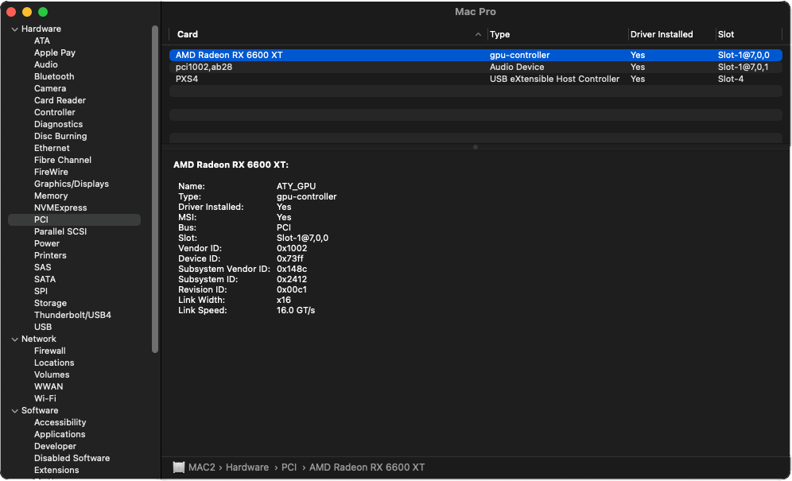
Task: Click MAC2 in the path bar
Action: pos(201,467)
